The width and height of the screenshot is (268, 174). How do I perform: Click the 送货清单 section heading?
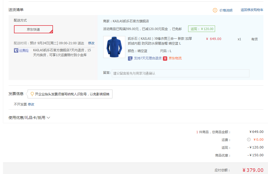point(16,10)
